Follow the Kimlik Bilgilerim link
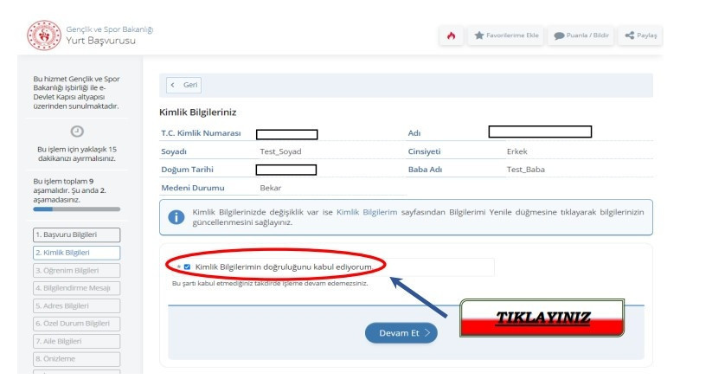The width and height of the screenshot is (712, 379). point(367,212)
